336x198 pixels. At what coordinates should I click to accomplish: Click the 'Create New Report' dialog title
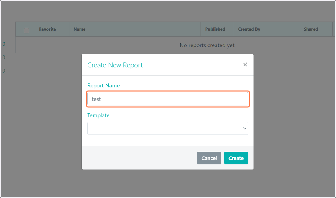click(x=115, y=65)
